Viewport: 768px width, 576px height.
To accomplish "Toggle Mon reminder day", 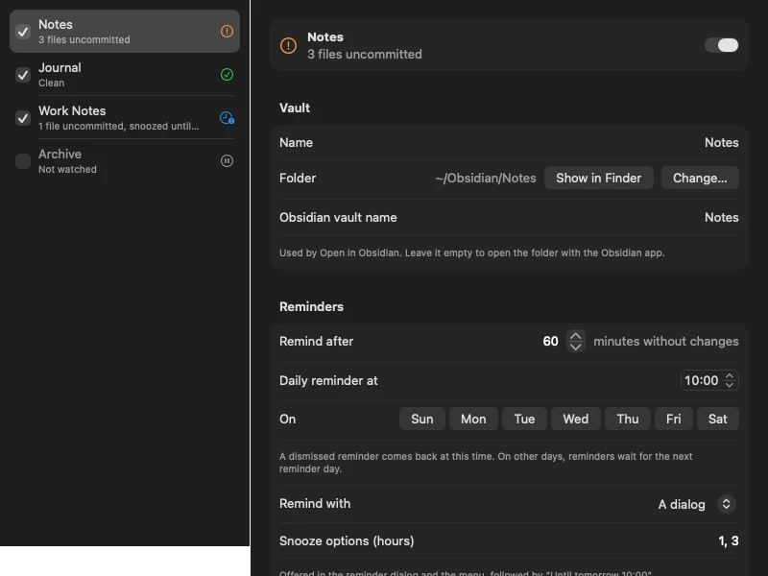I will click(473, 419).
